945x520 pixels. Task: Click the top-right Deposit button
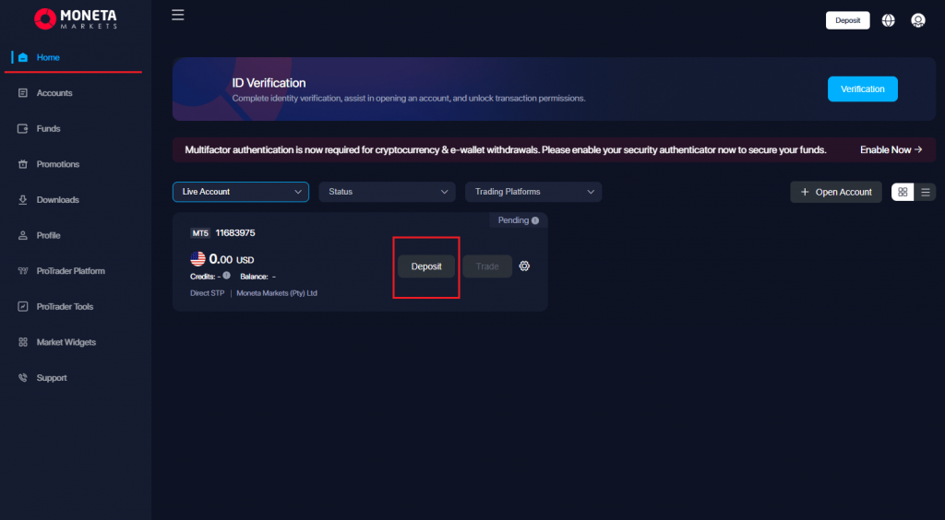(x=847, y=20)
